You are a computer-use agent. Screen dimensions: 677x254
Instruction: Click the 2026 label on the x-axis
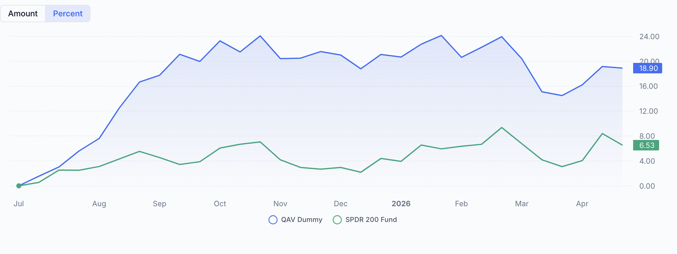coord(401,203)
